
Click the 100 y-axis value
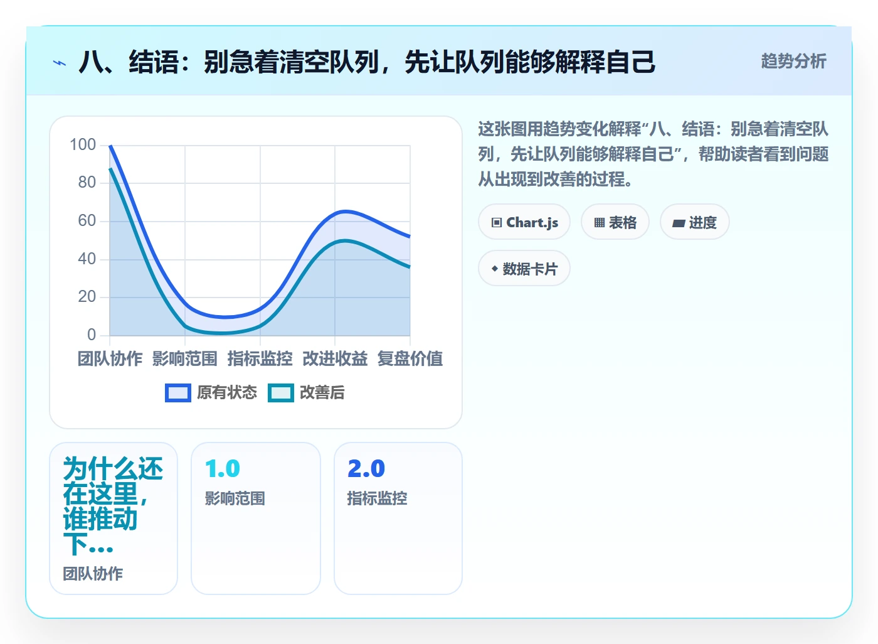[83, 145]
